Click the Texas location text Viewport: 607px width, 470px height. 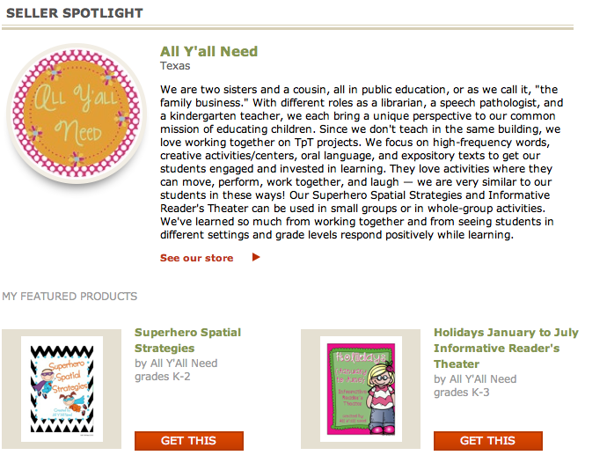pyautogui.click(x=175, y=65)
